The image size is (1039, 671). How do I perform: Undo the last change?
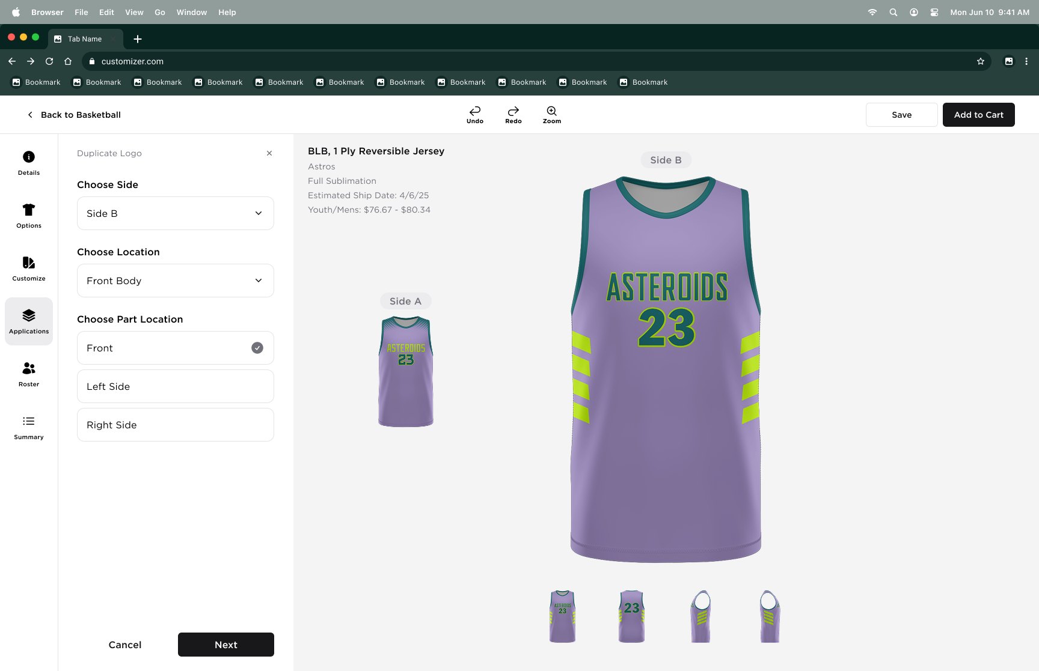pos(475,115)
